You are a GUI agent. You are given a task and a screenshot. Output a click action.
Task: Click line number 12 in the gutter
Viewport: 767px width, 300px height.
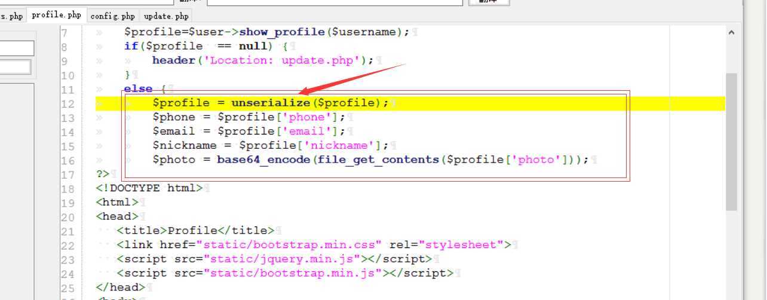tap(68, 103)
